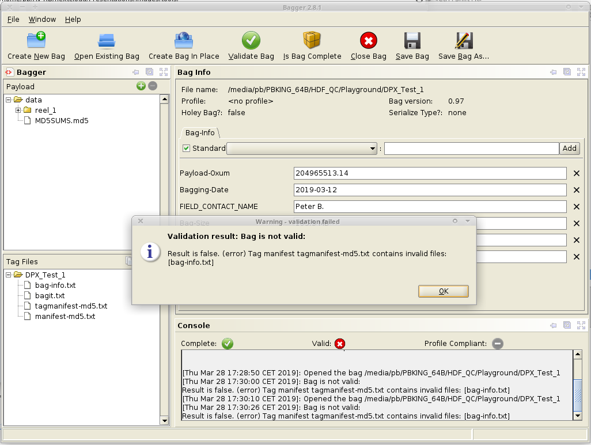Add payload with green plus icon

pyautogui.click(x=141, y=86)
